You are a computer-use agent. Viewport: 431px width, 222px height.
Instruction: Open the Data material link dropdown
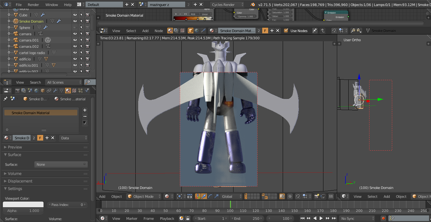pos(73,138)
